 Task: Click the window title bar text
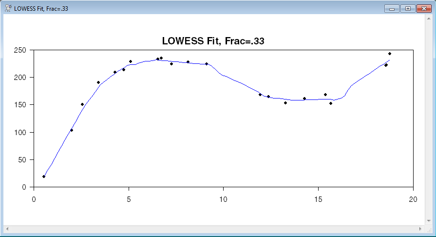(x=41, y=8)
